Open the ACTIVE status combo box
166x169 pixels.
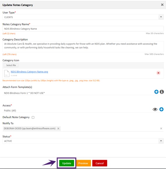pos(83,141)
